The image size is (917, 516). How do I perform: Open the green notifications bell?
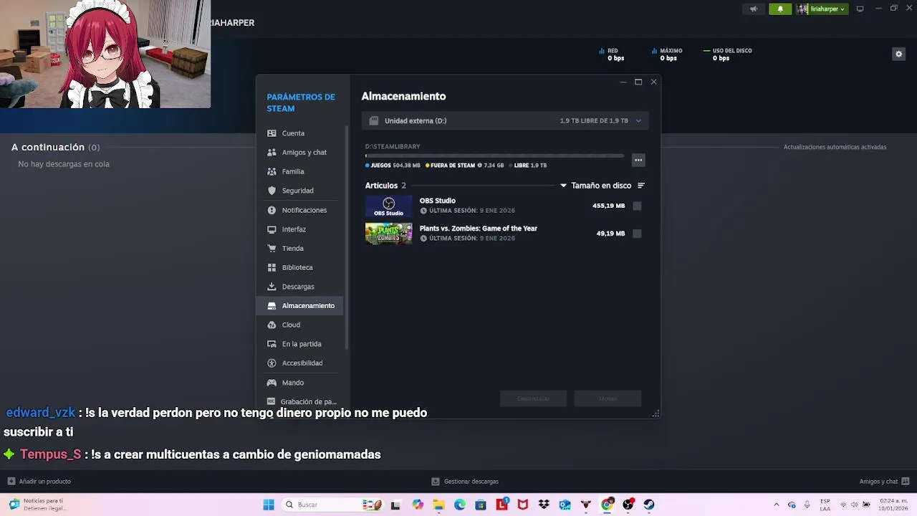[x=780, y=9]
